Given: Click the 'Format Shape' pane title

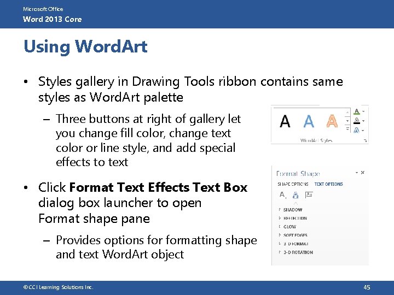Looking at the screenshot, I should pyautogui.click(x=298, y=174).
